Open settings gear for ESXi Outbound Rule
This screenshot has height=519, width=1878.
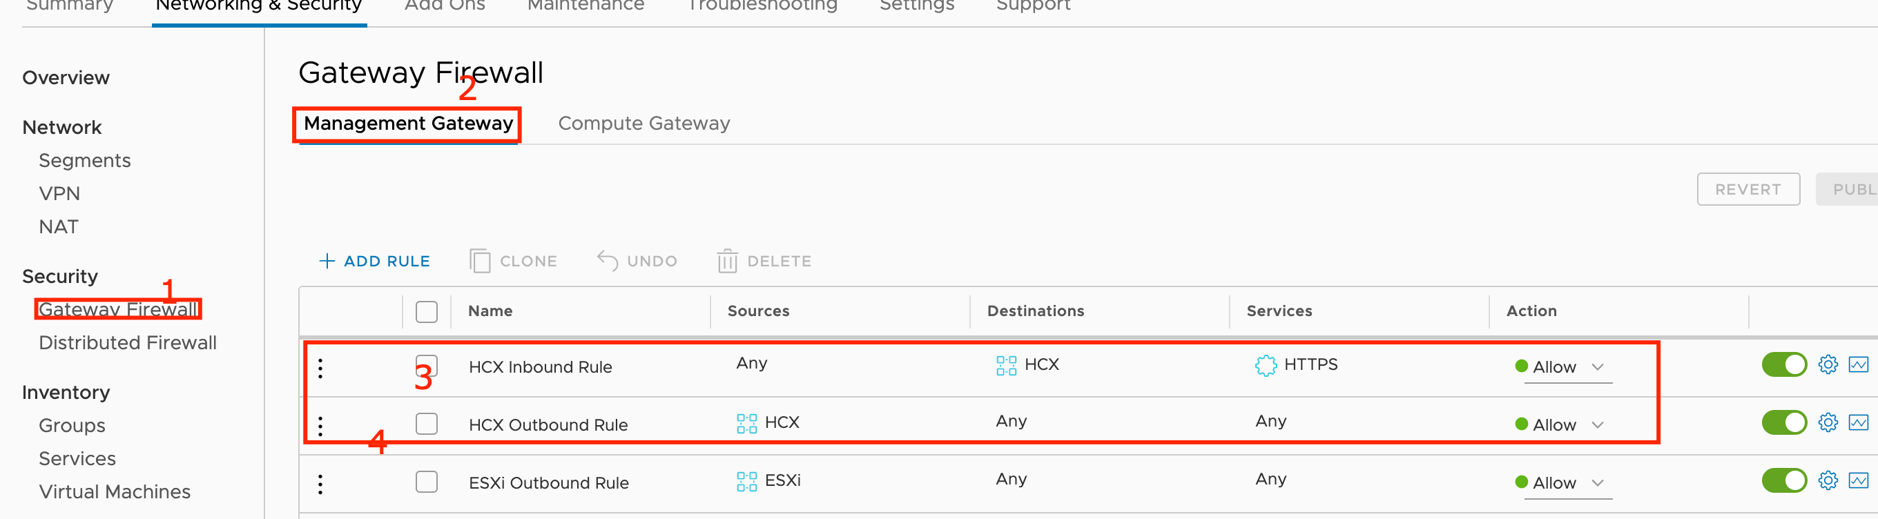(1827, 481)
